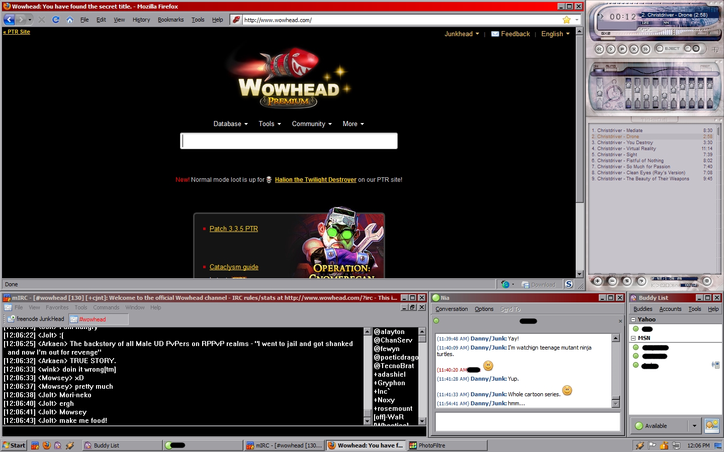Open the mIRC Commands menu
The image size is (724, 452).
click(106, 307)
